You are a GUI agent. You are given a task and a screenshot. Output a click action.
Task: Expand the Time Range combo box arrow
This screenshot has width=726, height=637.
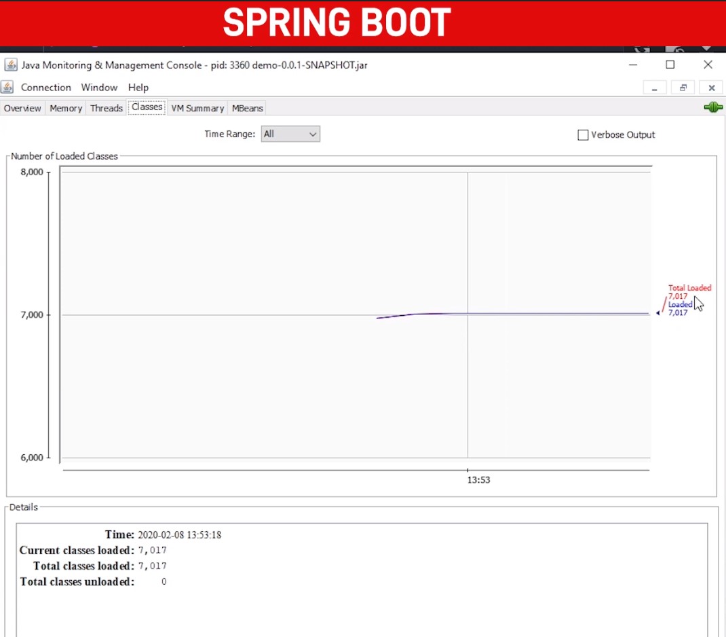313,134
